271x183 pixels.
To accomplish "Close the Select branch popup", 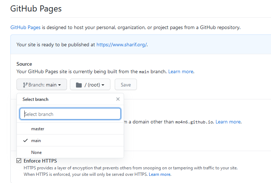I will click(x=118, y=99).
